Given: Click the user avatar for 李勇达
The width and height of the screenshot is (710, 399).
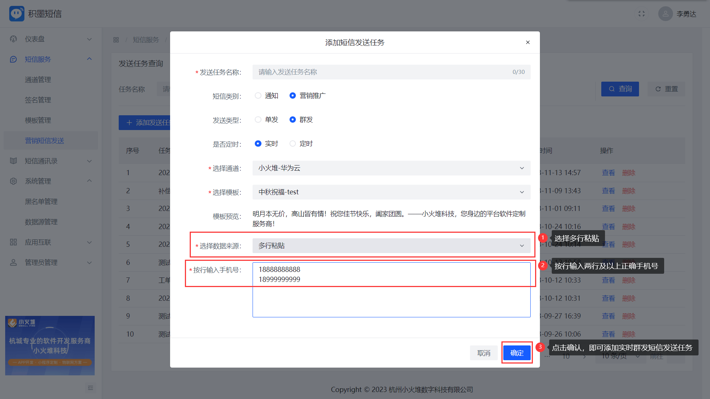Looking at the screenshot, I should coord(665,14).
